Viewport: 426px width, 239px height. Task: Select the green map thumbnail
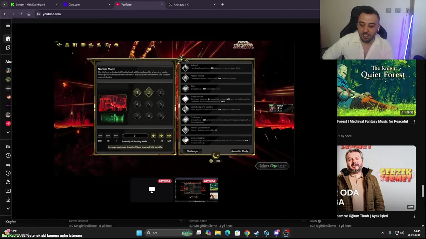(x=112, y=118)
